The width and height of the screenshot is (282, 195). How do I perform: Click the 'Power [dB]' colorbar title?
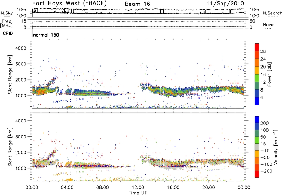269,74
